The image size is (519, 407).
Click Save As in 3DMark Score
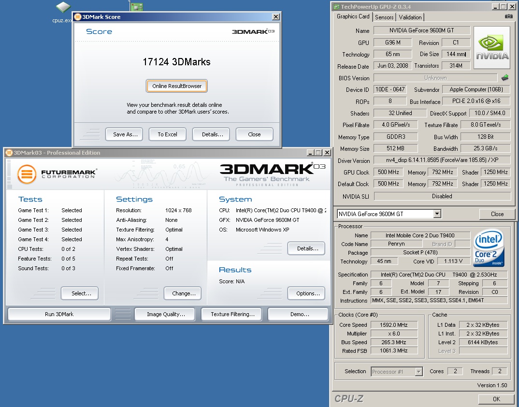pyautogui.click(x=125, y=134)
